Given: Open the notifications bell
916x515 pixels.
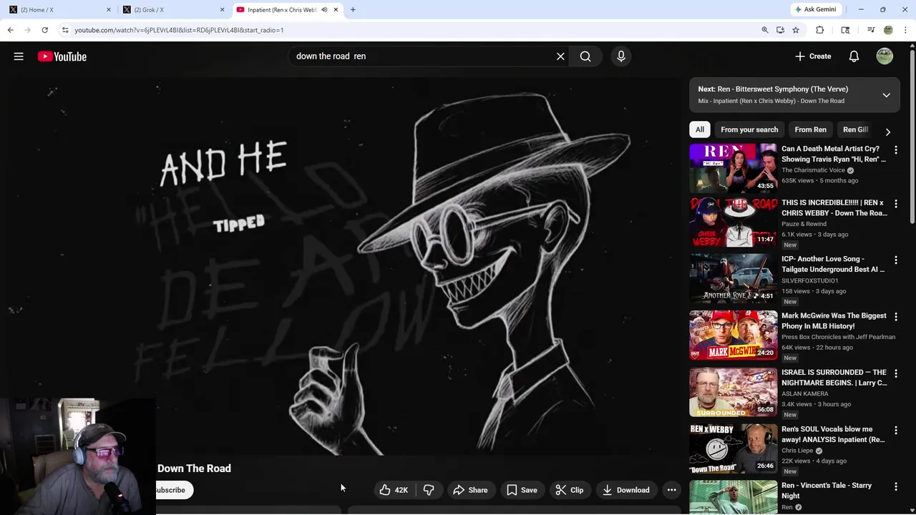Looking at the screenshot, I should pyautogui.click(x=854, y=57).
